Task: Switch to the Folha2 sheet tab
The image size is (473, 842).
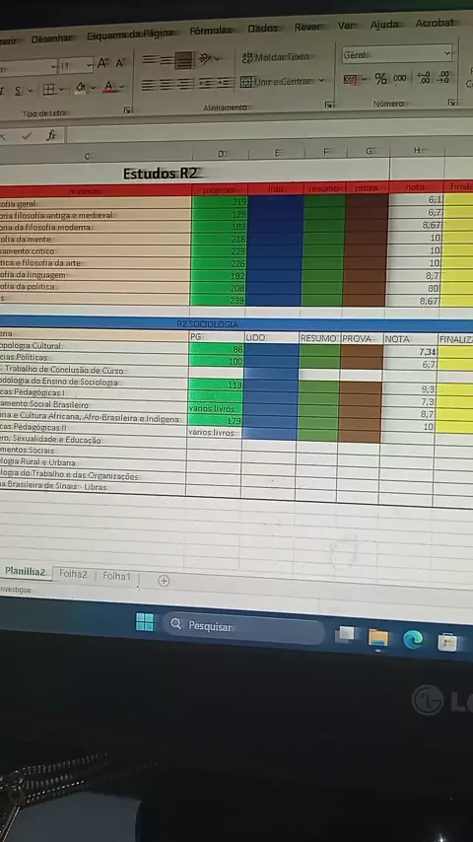Action: point(73,574)
